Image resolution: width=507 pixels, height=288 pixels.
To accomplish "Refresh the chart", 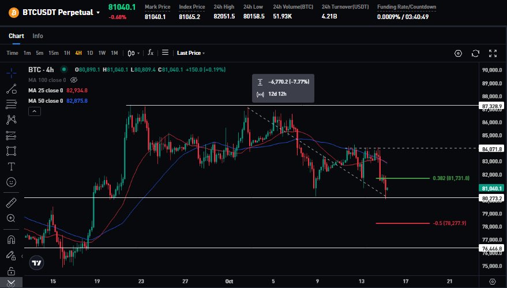I will tap(475, 54).
